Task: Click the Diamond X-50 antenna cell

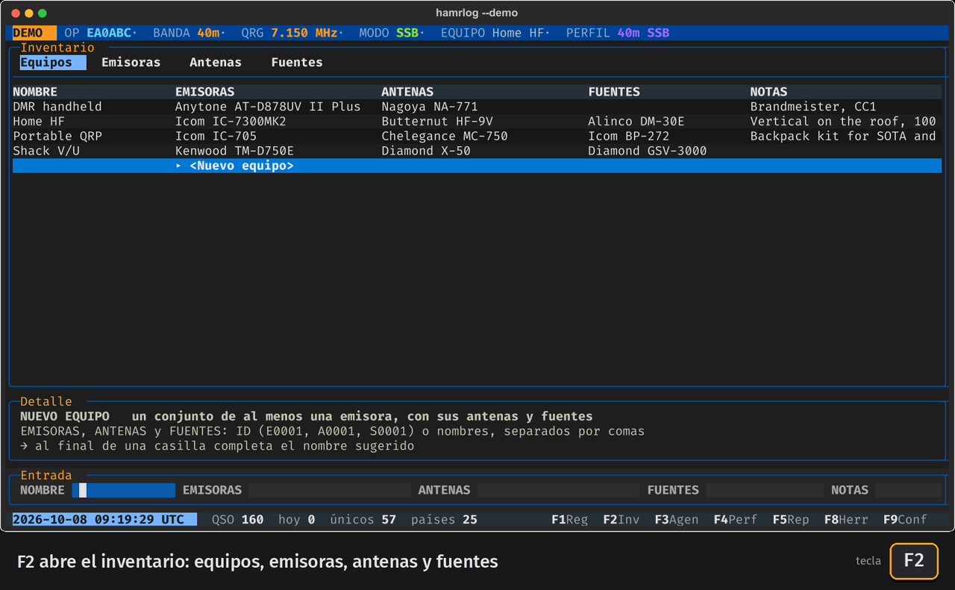Action: [x=426, y=151]
